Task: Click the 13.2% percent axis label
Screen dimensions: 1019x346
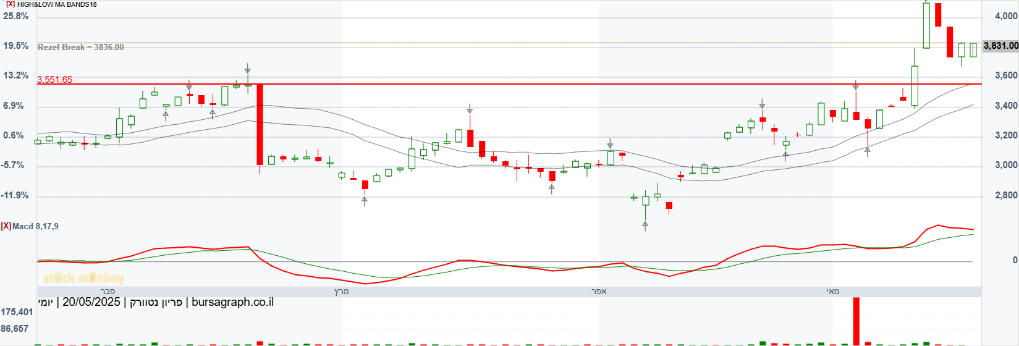Action: pos(16,75)
